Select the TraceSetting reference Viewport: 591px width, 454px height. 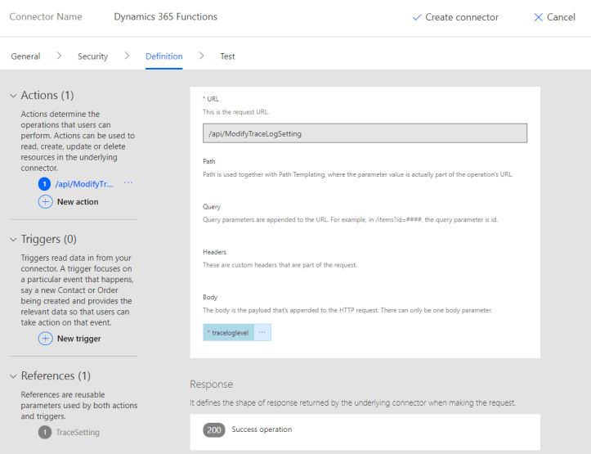click(x=78, y=432)
